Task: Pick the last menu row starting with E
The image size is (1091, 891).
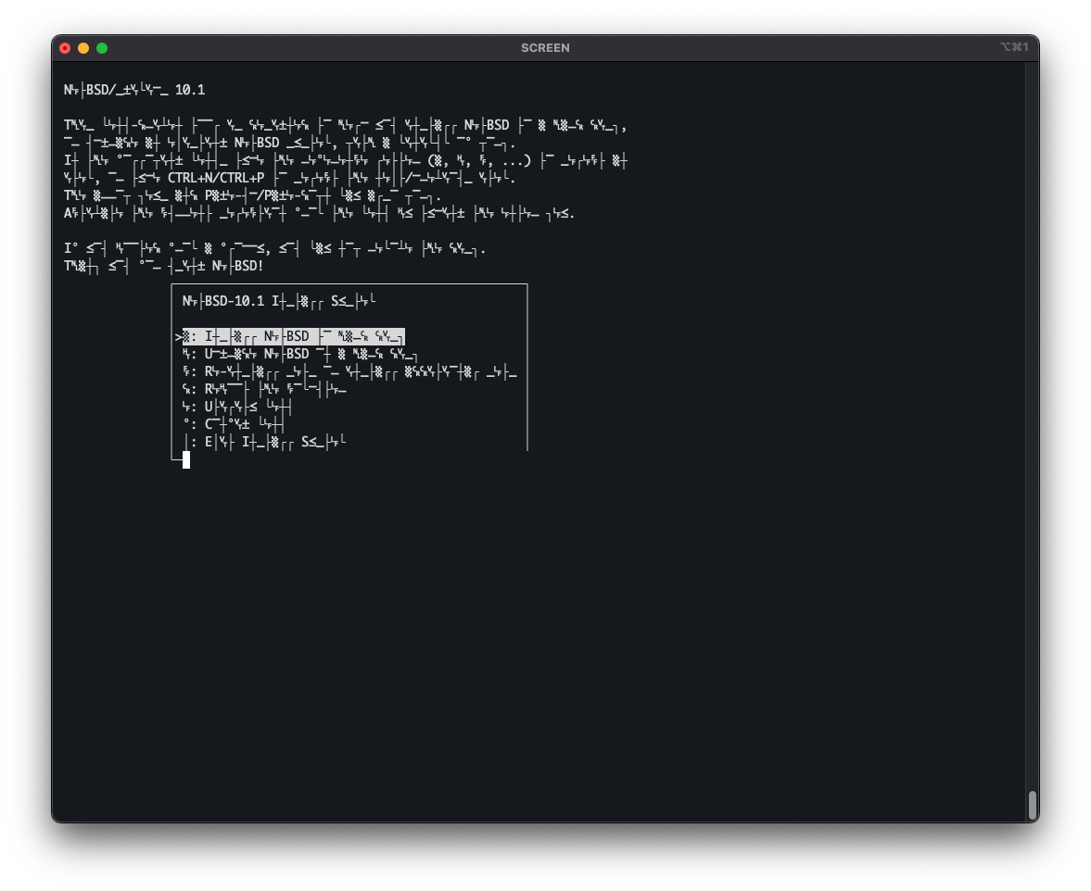Action: [x=264, y=441]
